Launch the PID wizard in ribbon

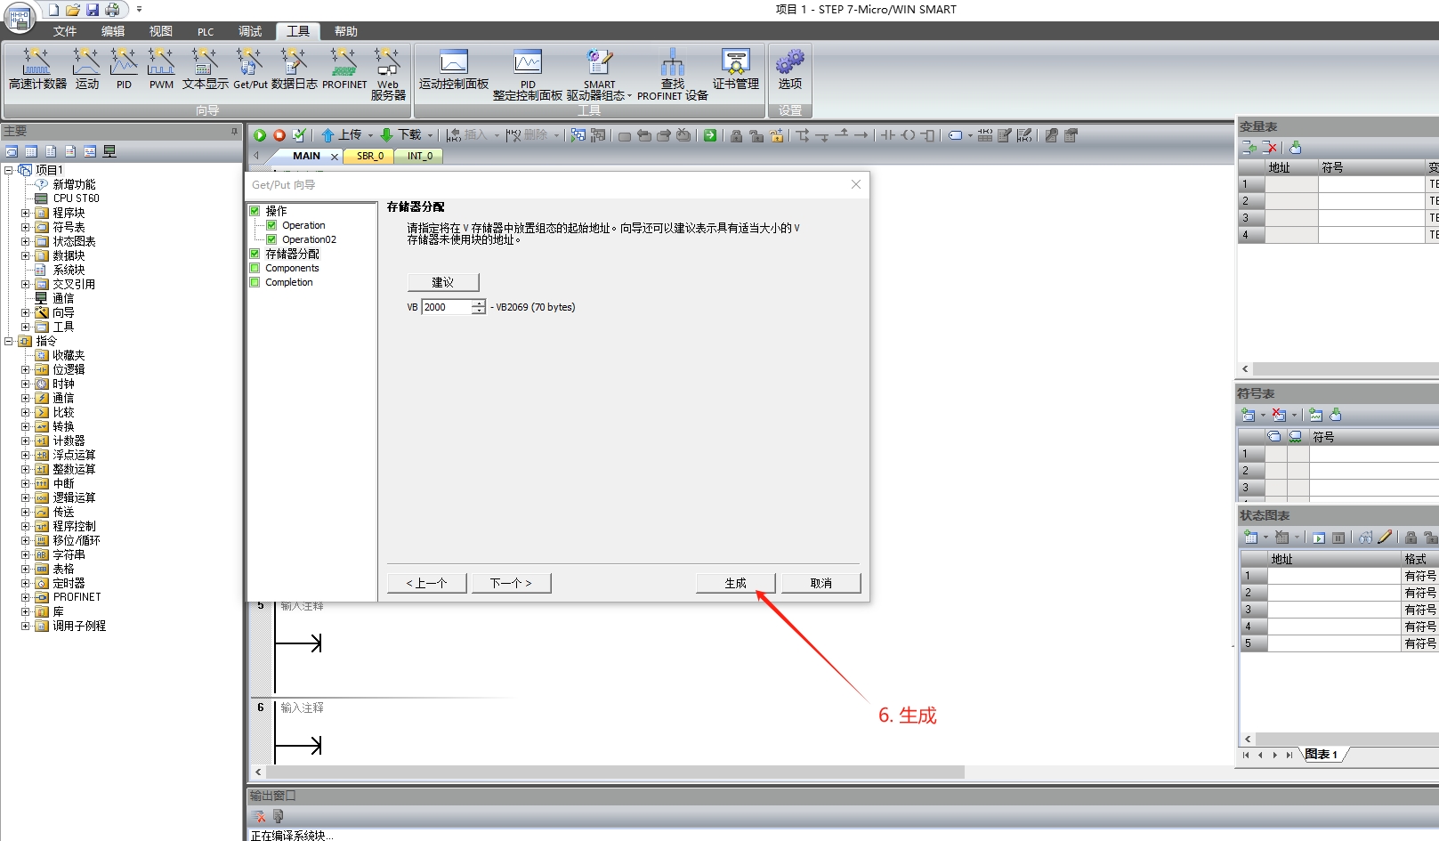[x=124, y=69]
